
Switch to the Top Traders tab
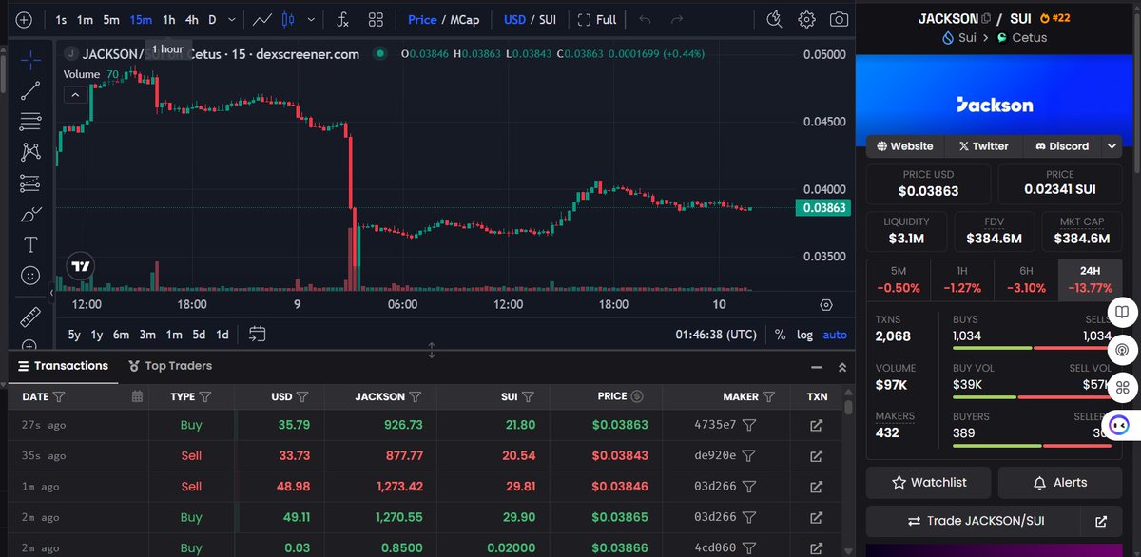(x=170, y=366)
